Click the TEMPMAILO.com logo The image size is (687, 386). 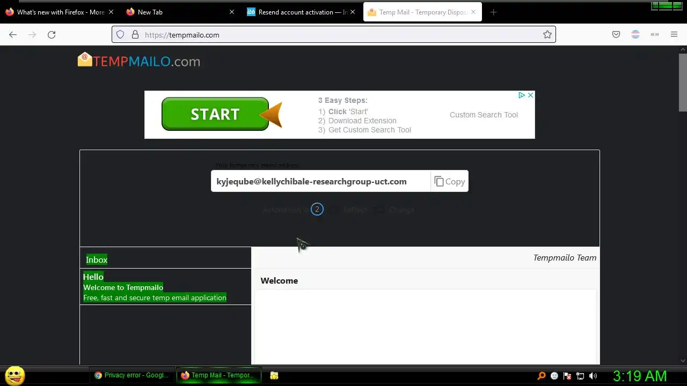pos(139,61)
